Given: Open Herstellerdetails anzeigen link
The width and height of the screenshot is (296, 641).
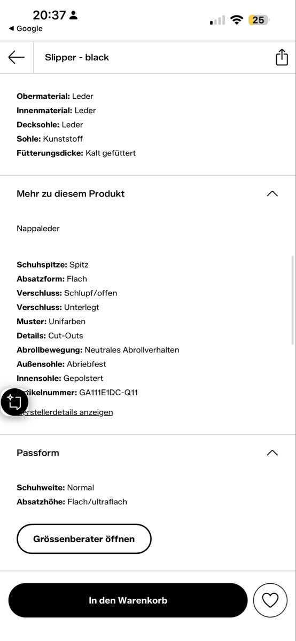Looking at the screenshot, I should click(65, 412).
